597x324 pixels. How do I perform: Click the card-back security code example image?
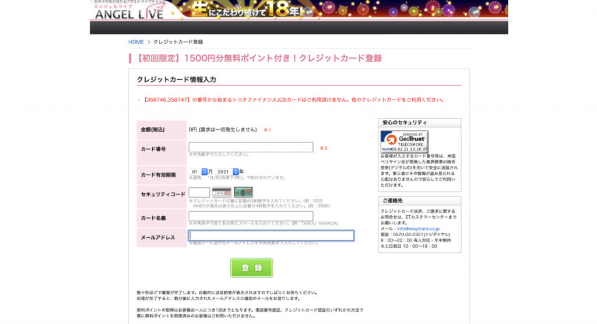point(221,192)
